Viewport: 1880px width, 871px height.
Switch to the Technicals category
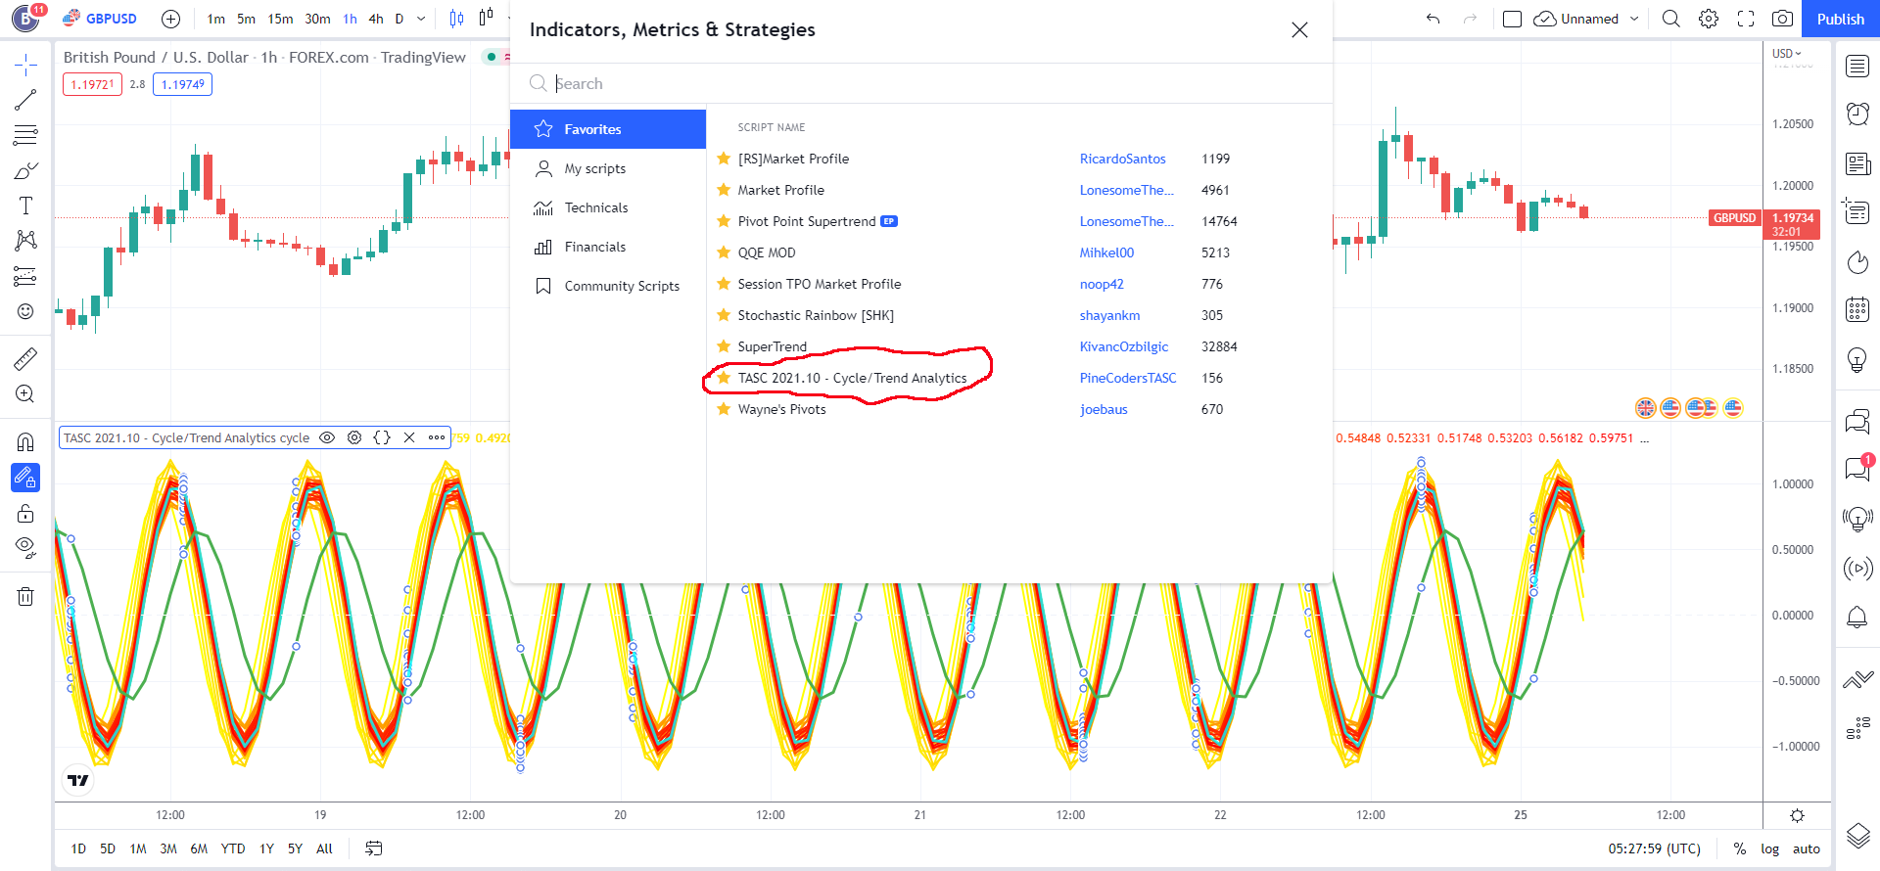pos(595,207)
